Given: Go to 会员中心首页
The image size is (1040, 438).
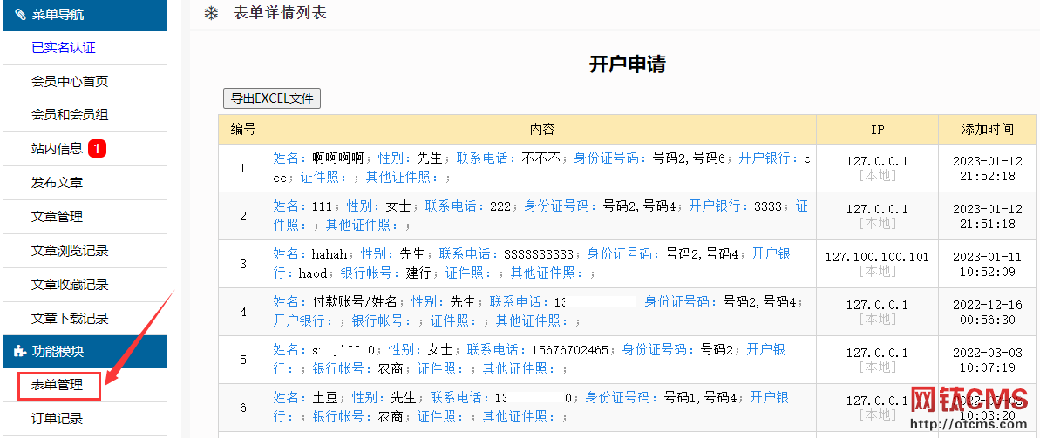Looking at the screenshot, I should click(70, 82).
